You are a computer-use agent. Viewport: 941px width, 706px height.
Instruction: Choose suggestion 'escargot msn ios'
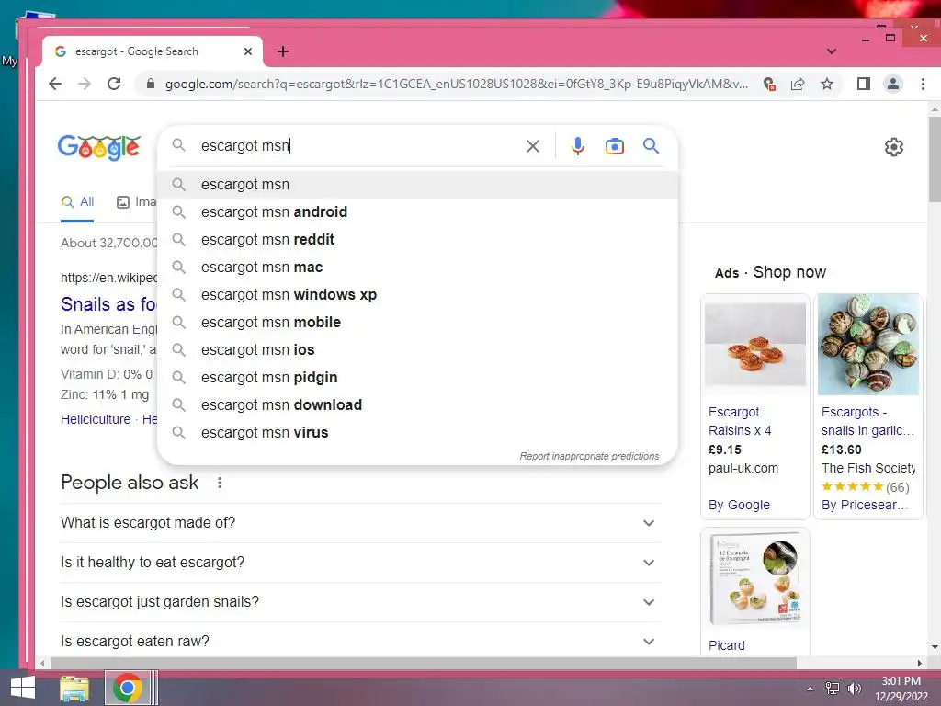pos(418,350)
